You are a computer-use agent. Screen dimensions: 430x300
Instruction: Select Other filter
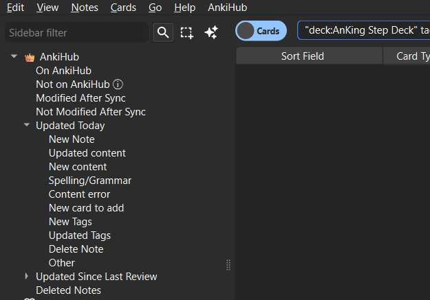click(61, 263)
